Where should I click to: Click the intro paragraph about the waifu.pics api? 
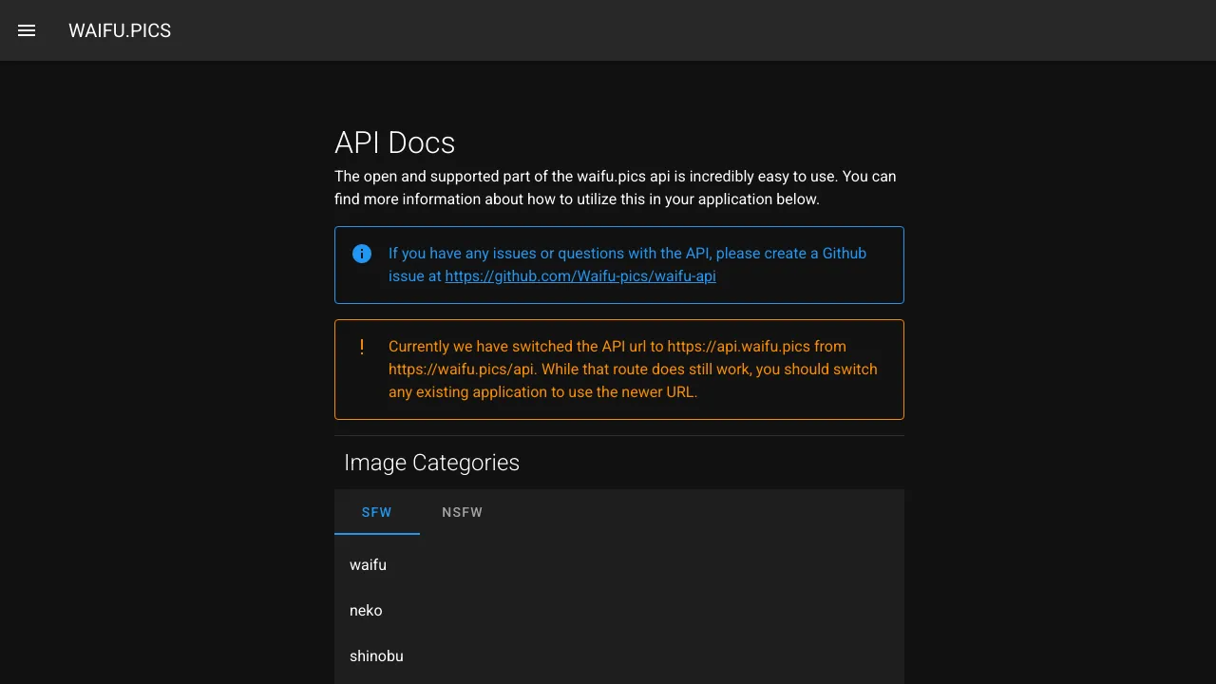(x=616, y=188)
